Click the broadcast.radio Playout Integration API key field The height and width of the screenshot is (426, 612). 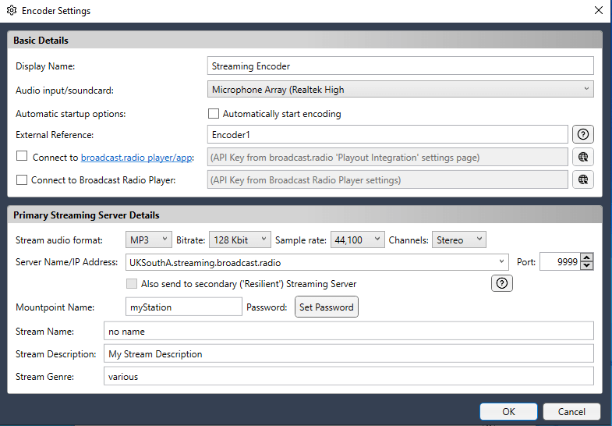(x=387, y=157)
